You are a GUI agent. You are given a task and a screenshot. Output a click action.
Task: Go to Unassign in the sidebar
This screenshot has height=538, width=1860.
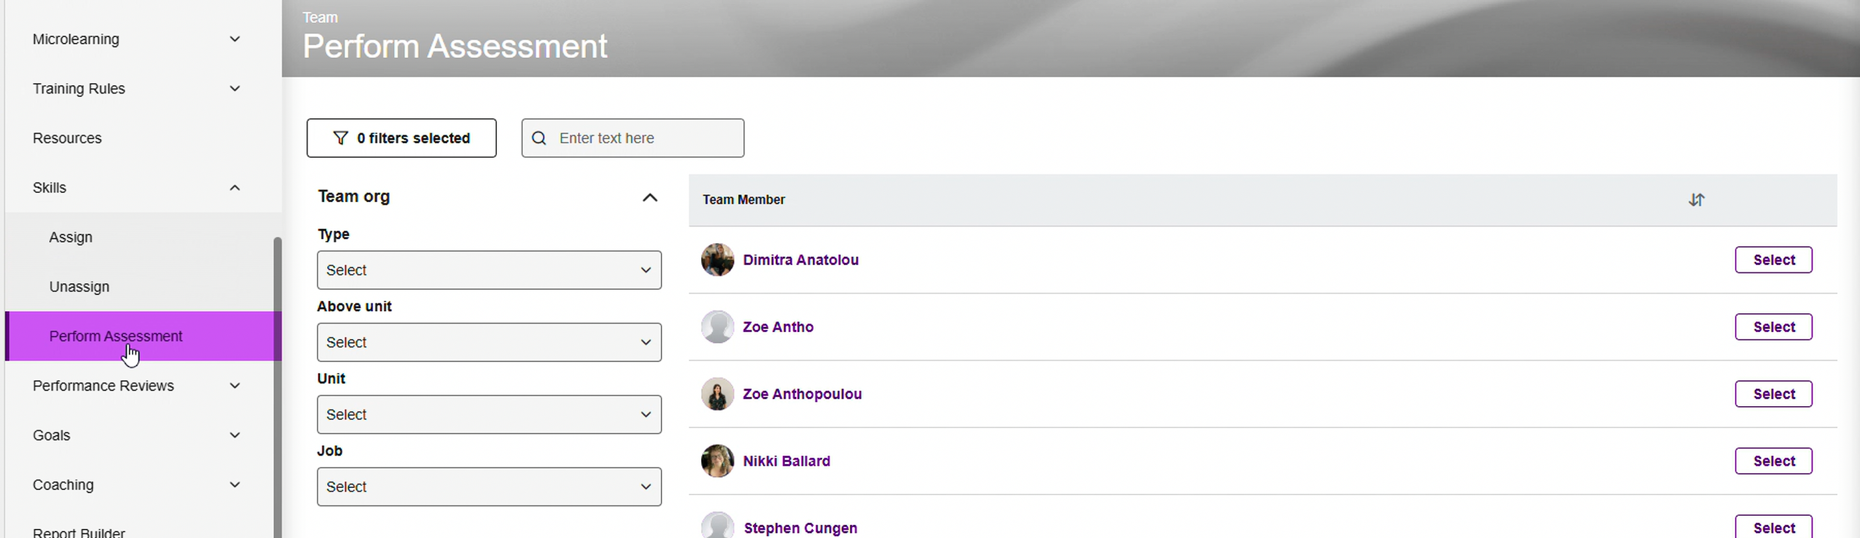(x=79, y=287)
